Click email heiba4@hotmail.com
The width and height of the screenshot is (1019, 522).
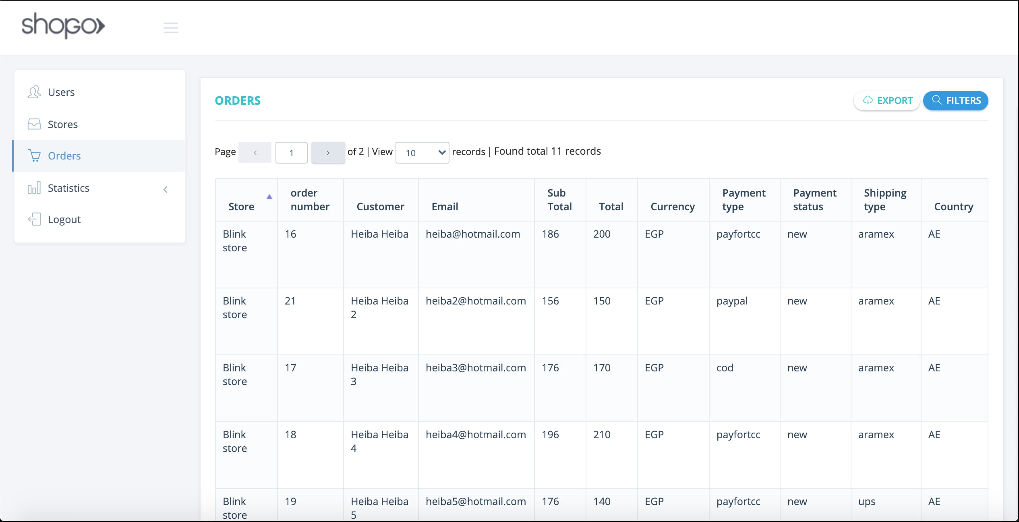(x=476, y=435)
